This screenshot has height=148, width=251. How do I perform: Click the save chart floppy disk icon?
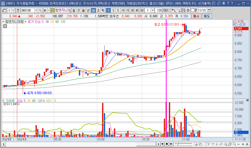184,10
